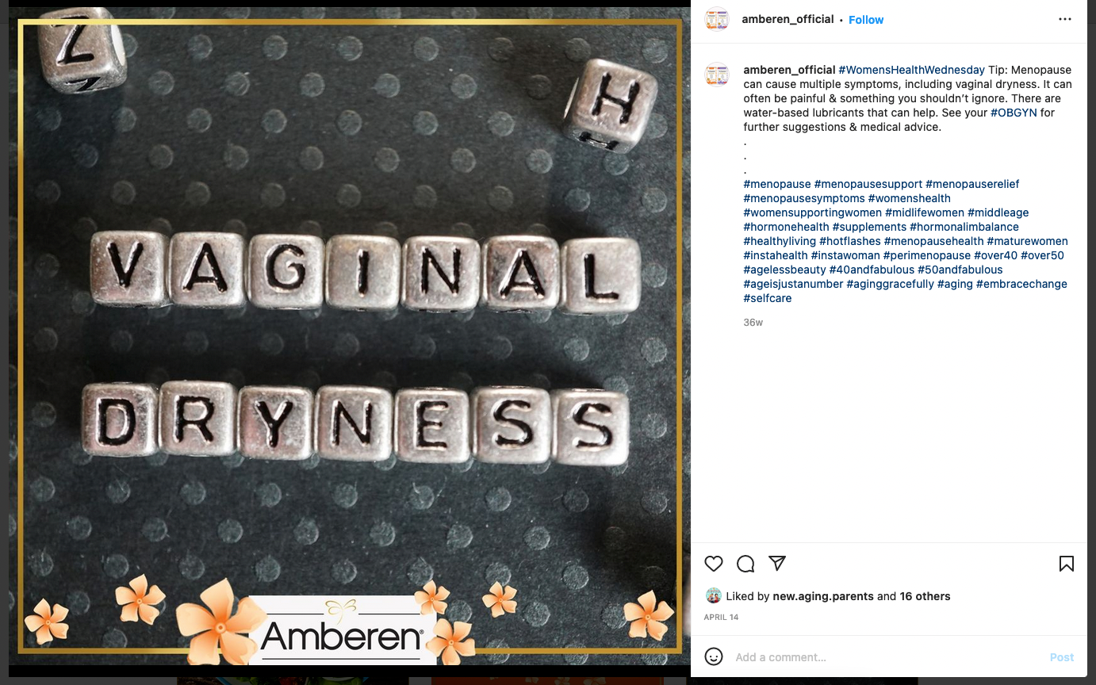1096x685 pixels.
Task: Share the post via paper plane icon
Action: tap(777, 564)
